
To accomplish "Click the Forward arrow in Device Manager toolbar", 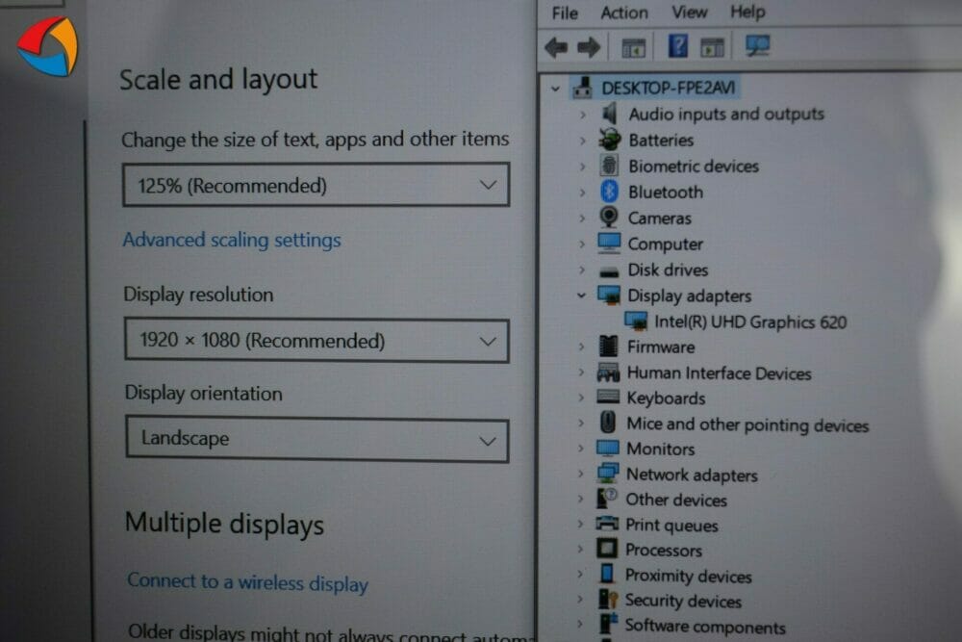I will (x=589, y=47).
